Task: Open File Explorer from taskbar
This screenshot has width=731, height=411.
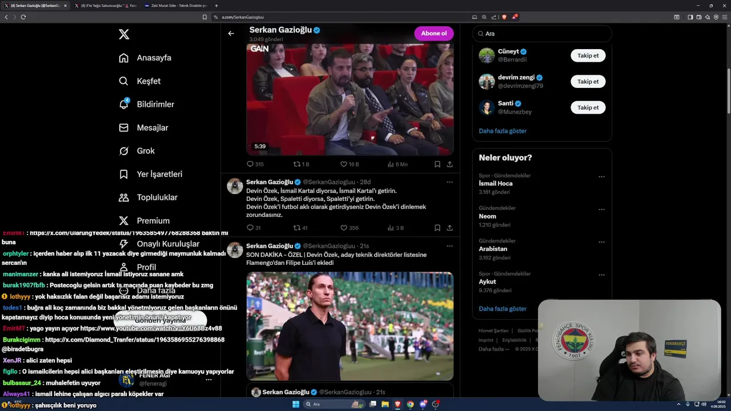Action: (385, 404)
